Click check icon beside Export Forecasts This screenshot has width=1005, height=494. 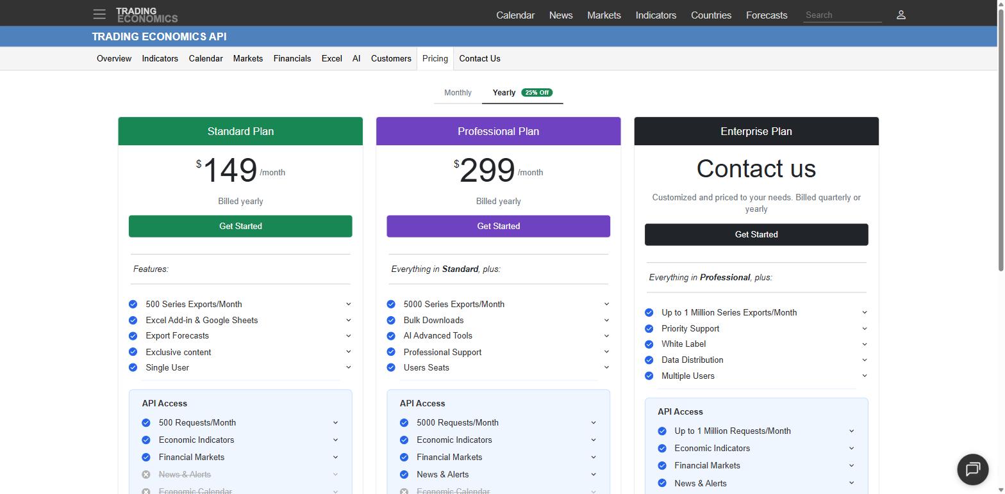[x=133, y=336]
